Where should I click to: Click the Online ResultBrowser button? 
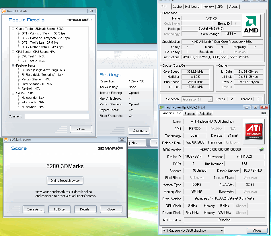65,181
